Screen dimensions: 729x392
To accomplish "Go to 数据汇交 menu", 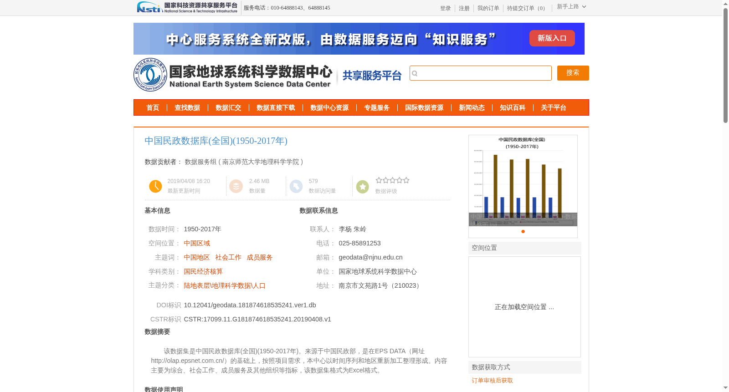I will click(228, 108).
